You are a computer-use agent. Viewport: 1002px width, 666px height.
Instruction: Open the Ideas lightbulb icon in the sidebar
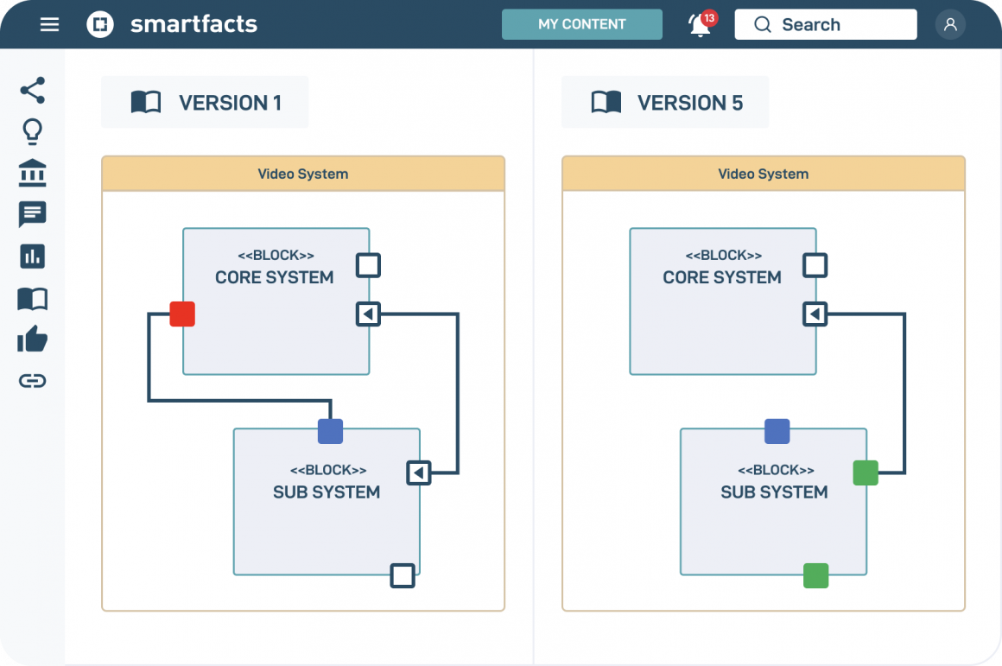click(x=32, y=131)
